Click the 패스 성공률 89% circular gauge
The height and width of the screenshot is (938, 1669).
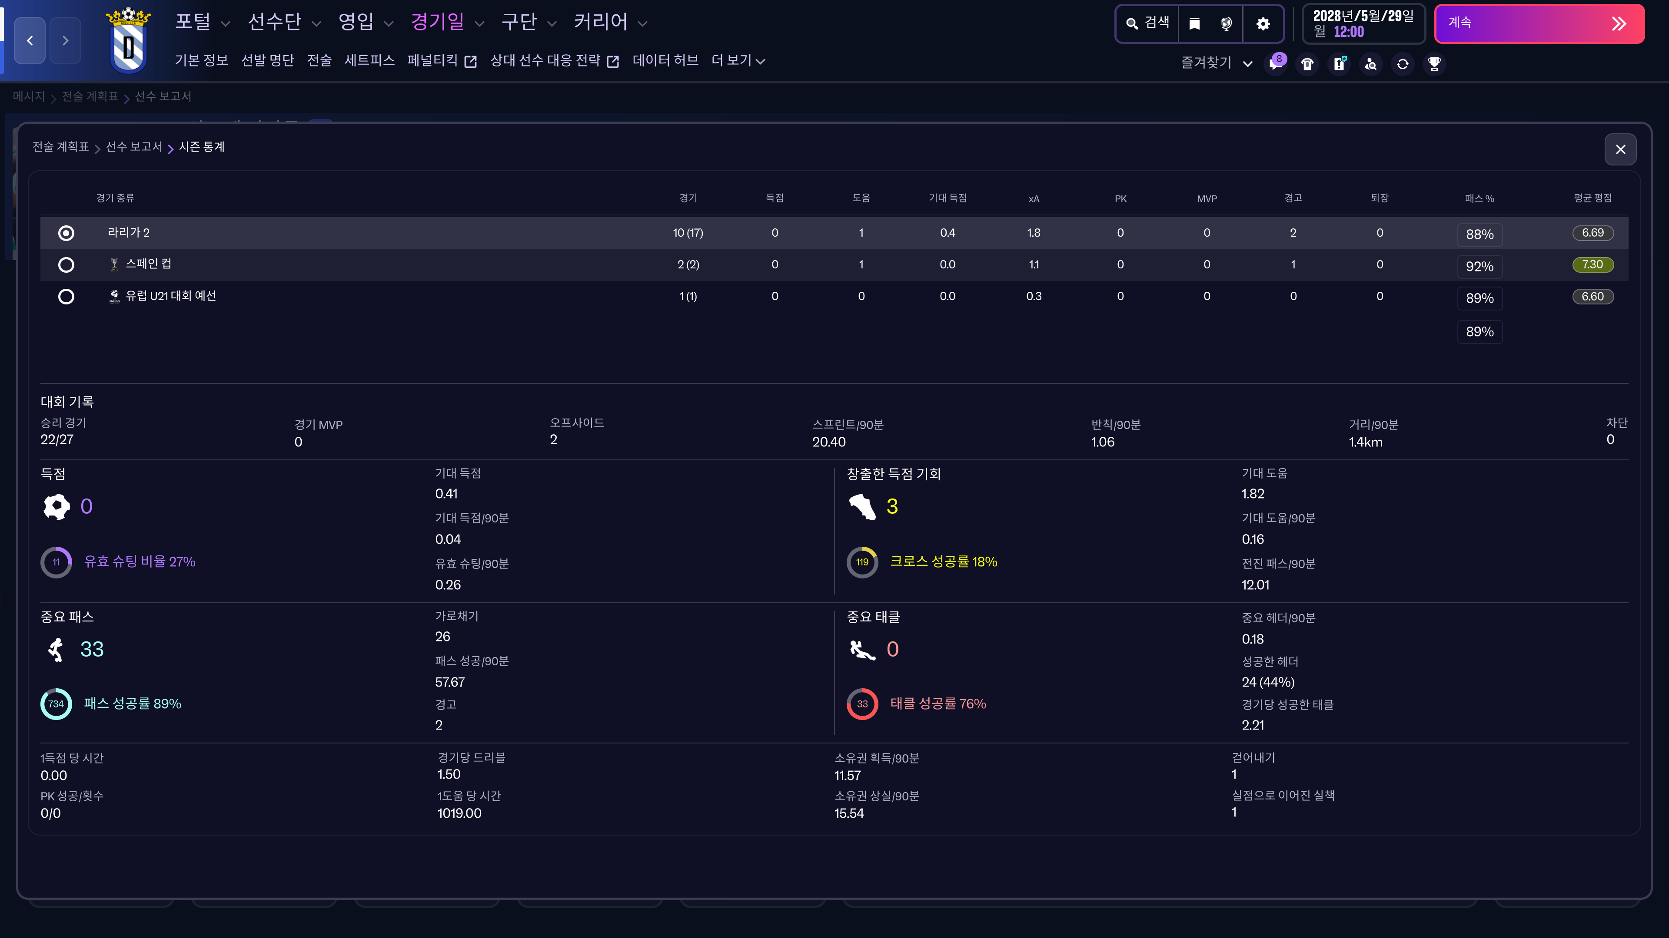click(57, 703)
